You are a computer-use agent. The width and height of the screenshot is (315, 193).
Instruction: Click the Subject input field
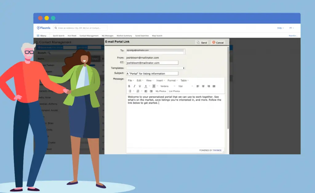tap(152, 73)
